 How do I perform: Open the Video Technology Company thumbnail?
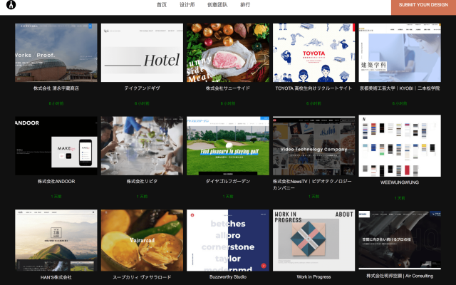pyautogui.click(x=313, y=145)
